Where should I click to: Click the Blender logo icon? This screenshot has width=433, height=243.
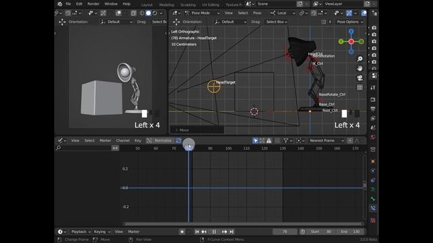[x=60, y=4]
